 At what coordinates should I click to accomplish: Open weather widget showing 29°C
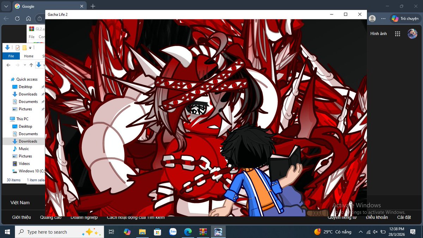[333, 232]
